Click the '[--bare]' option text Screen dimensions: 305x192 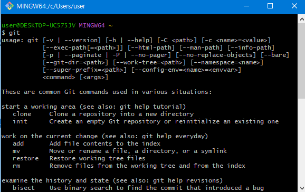(x=275, y=55)
